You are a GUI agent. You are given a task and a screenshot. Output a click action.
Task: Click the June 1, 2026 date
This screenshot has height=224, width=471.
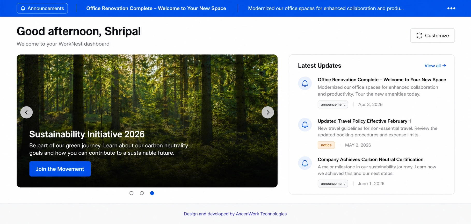(371, 184)
